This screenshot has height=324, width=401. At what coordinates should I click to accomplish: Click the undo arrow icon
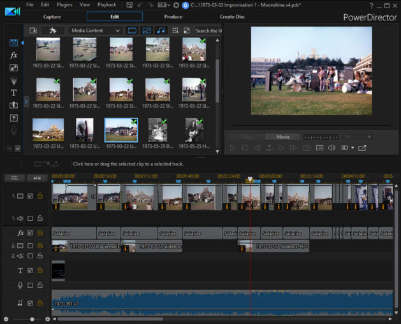[140, 5]
